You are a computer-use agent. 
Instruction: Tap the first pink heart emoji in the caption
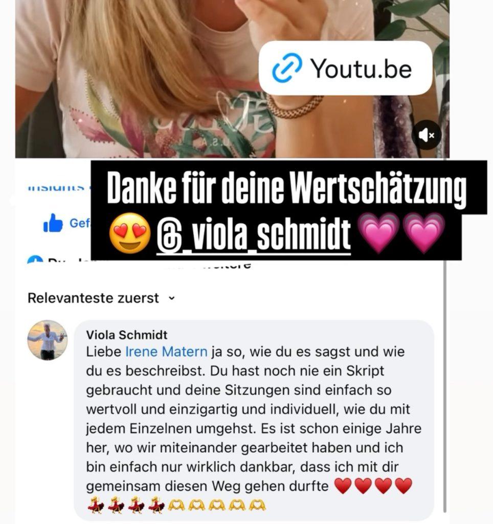coord(378,232)
